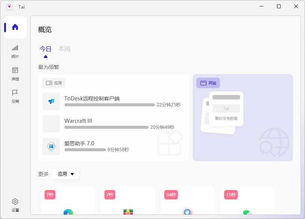Select the 应用 tab in 最为频繁
The width and height of the screenshot is (305, 219).
[x=54, y=83]
